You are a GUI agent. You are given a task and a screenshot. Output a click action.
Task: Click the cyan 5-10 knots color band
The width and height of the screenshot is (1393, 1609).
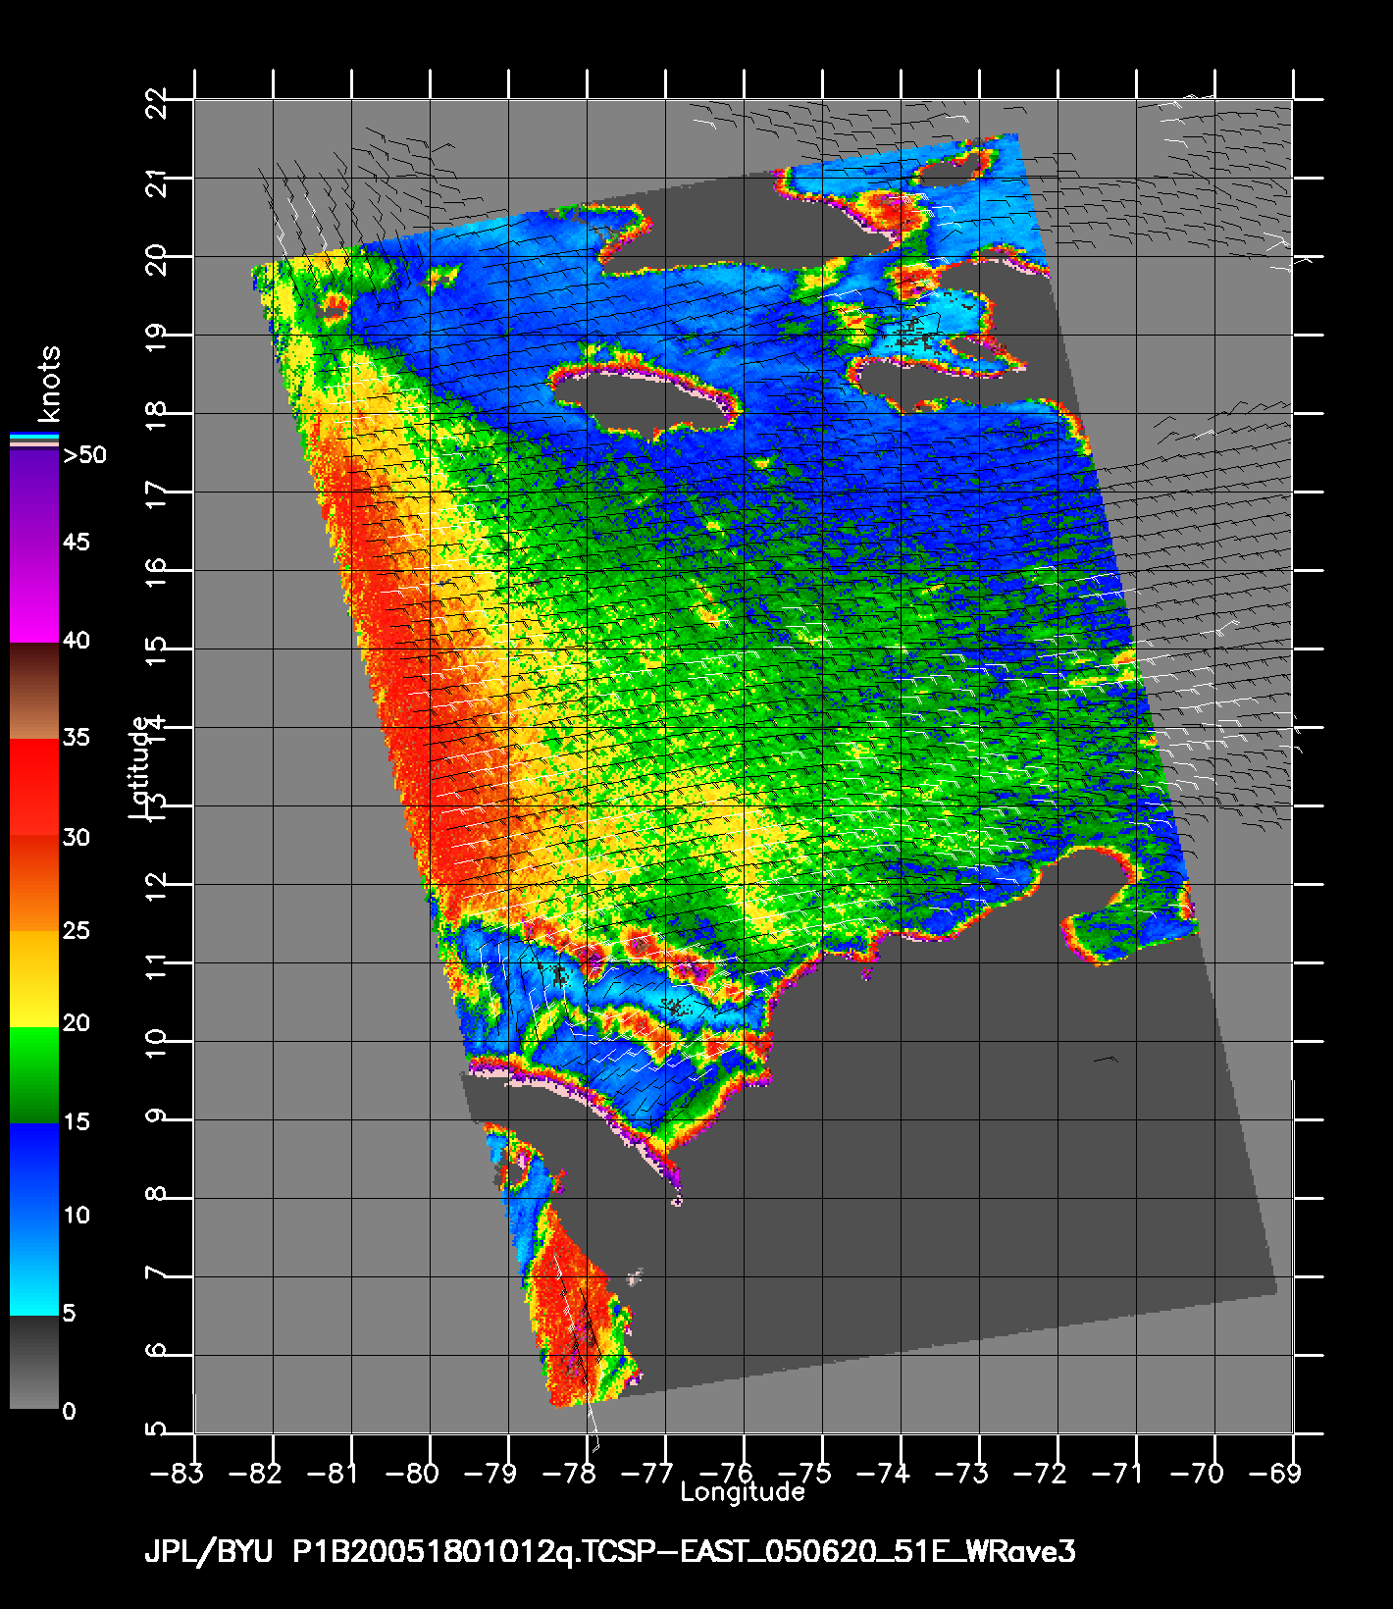(34, 1267)
